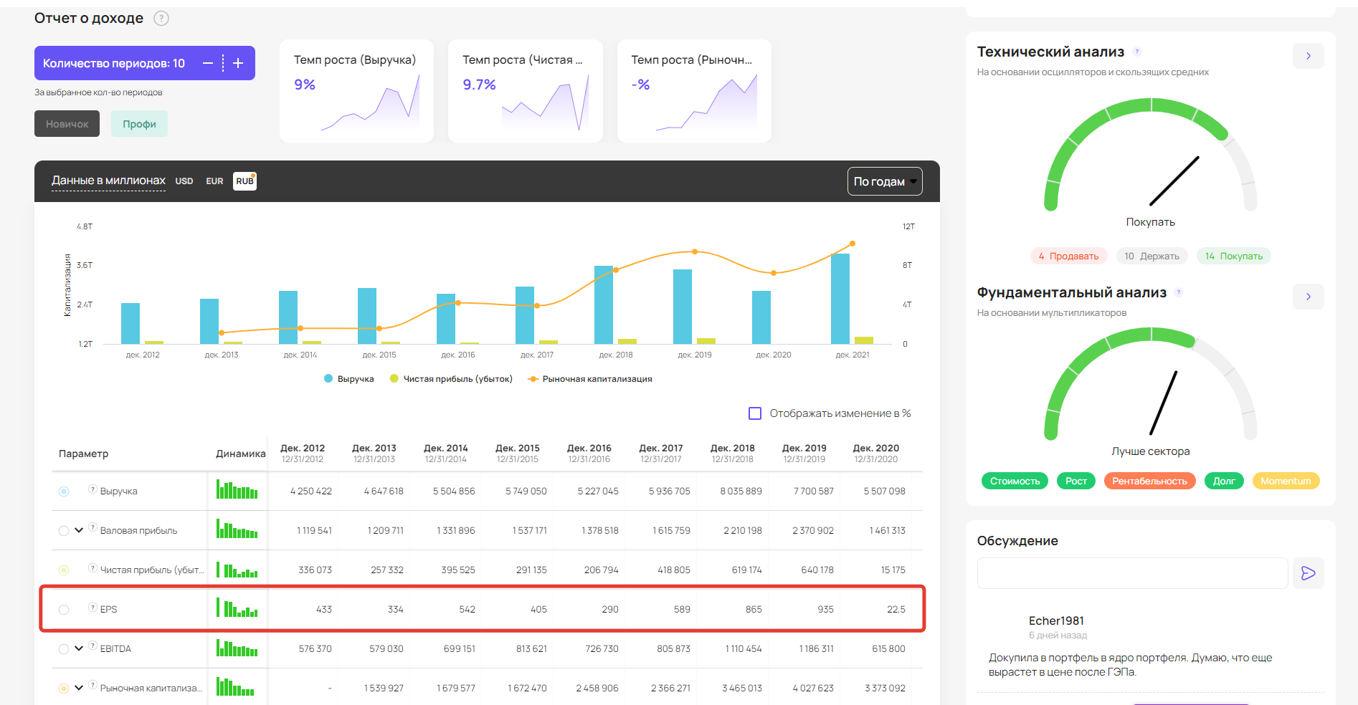Viewport: 1358px width, 705px height.
Task: Open help icon next to Отчет о доходе
Action: 162,19
